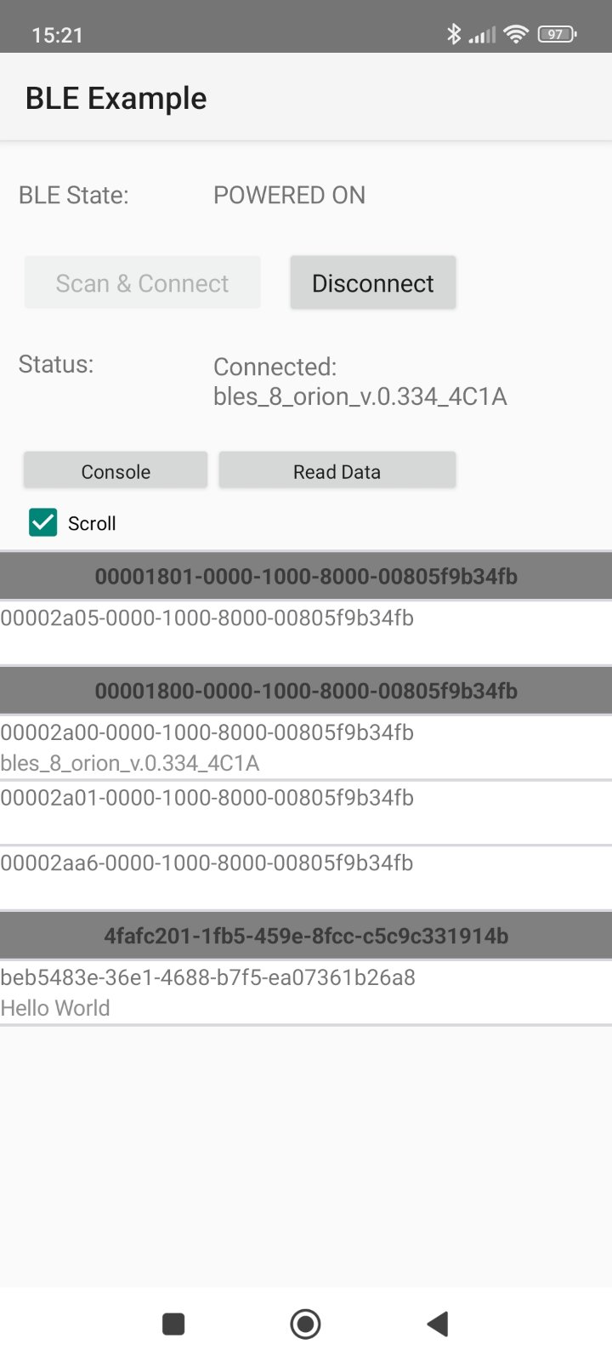Tap the battery level indicator

click(557, 34)
